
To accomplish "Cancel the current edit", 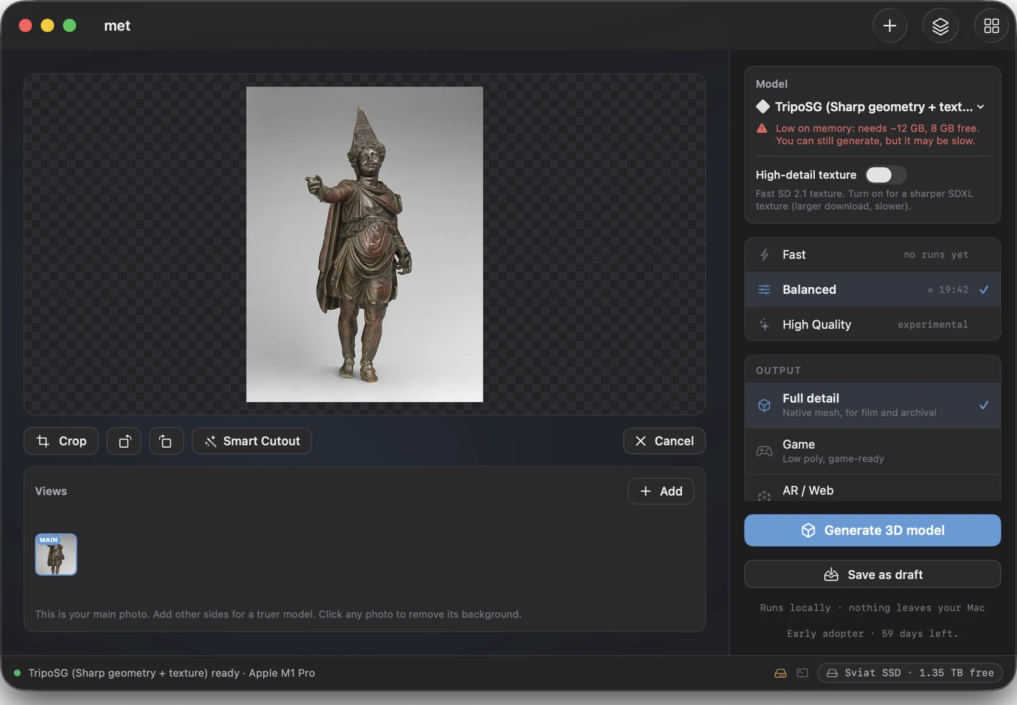I will (x=664, y=441).
